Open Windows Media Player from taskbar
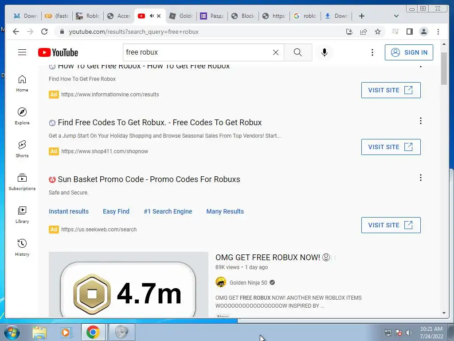This screenshot has width=454, height=341. pos(66,332)
